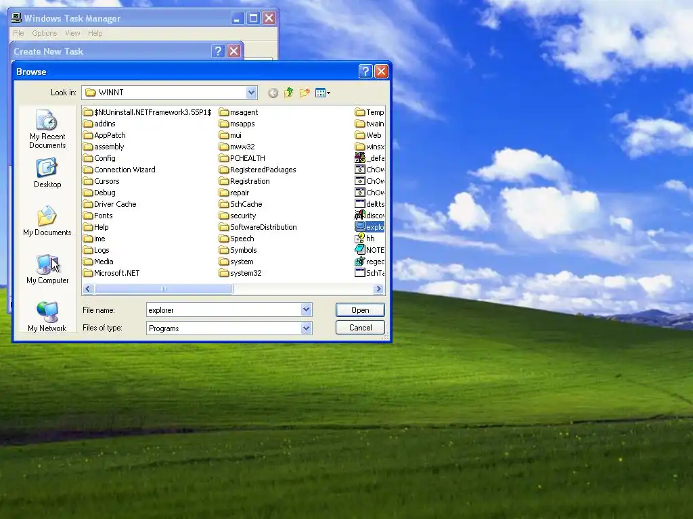Open My Documents in places bar
This screenshot has width=693, height=519.
(x=47, y=221)
